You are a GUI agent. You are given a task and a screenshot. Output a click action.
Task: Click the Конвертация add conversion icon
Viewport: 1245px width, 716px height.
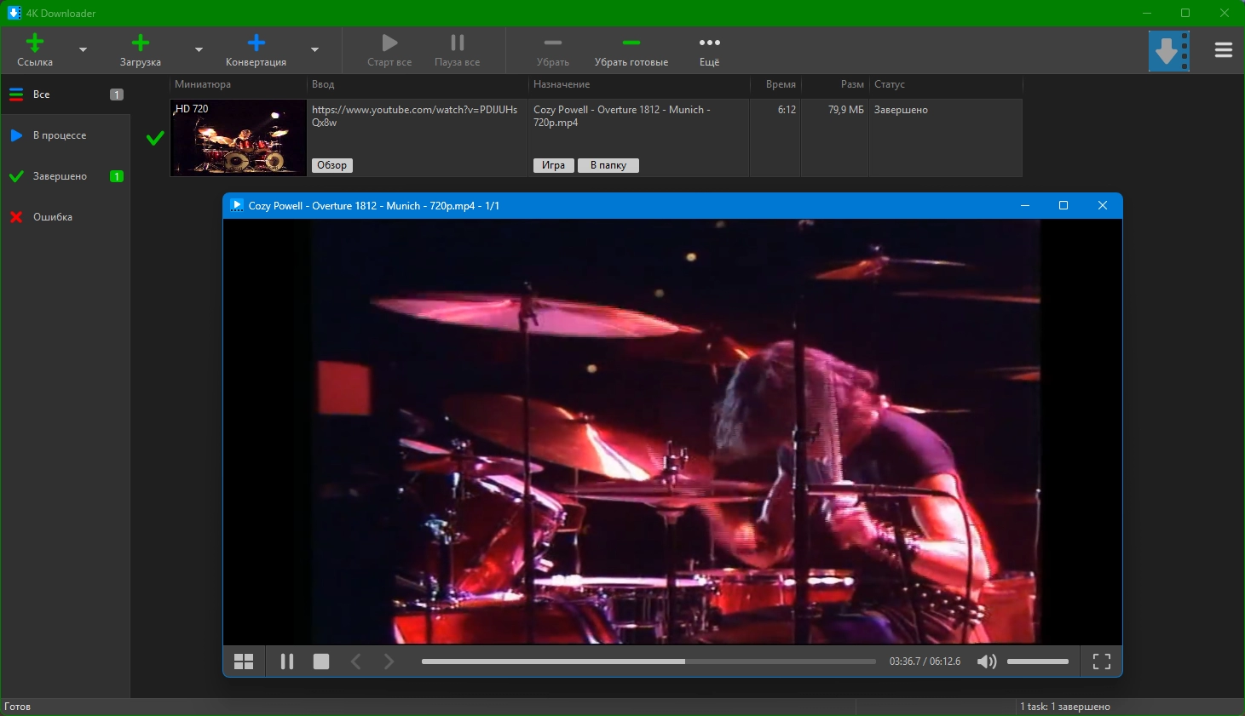tap(256, 43)
